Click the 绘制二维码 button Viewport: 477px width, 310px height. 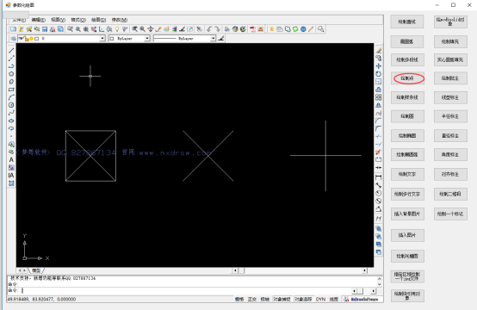tap(450, 194)
